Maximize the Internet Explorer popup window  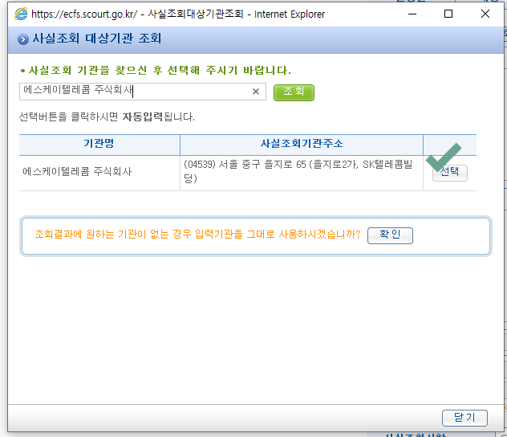tap(448, 14)
